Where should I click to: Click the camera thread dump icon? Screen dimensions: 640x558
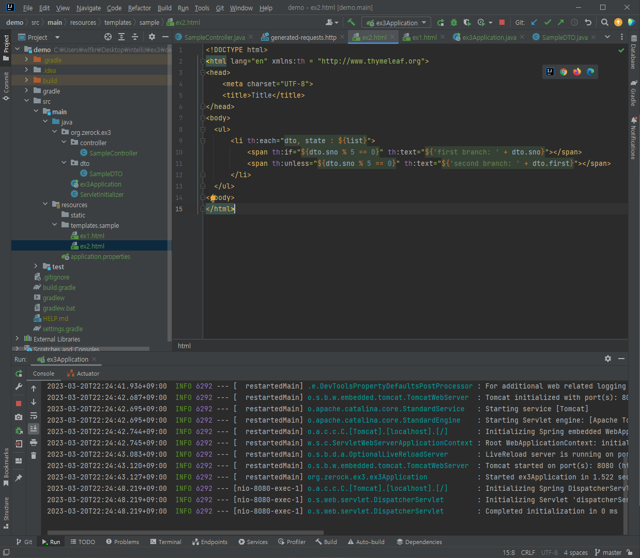(19, 417)
